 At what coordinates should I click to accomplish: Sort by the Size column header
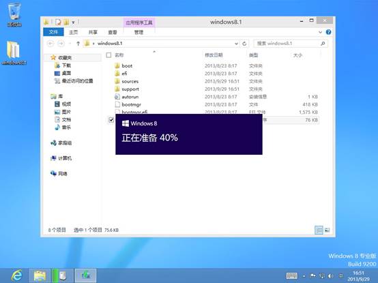(x=297, y=55)
